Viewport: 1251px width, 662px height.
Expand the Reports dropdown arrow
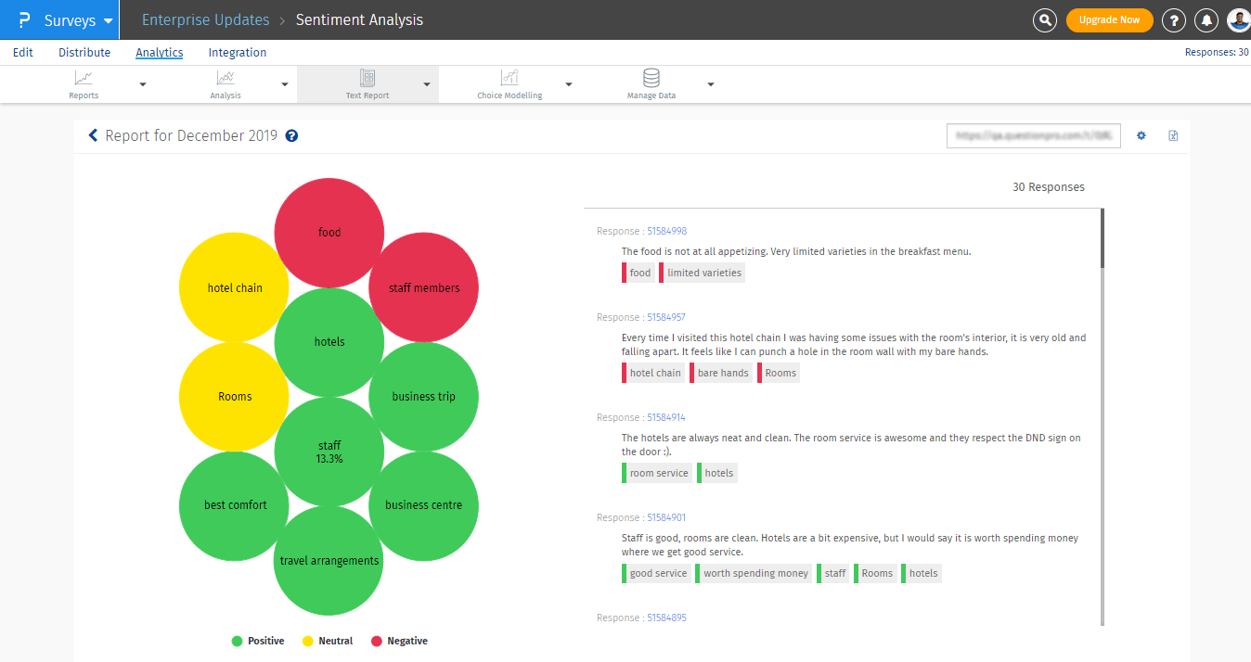(x=141, y=83)
